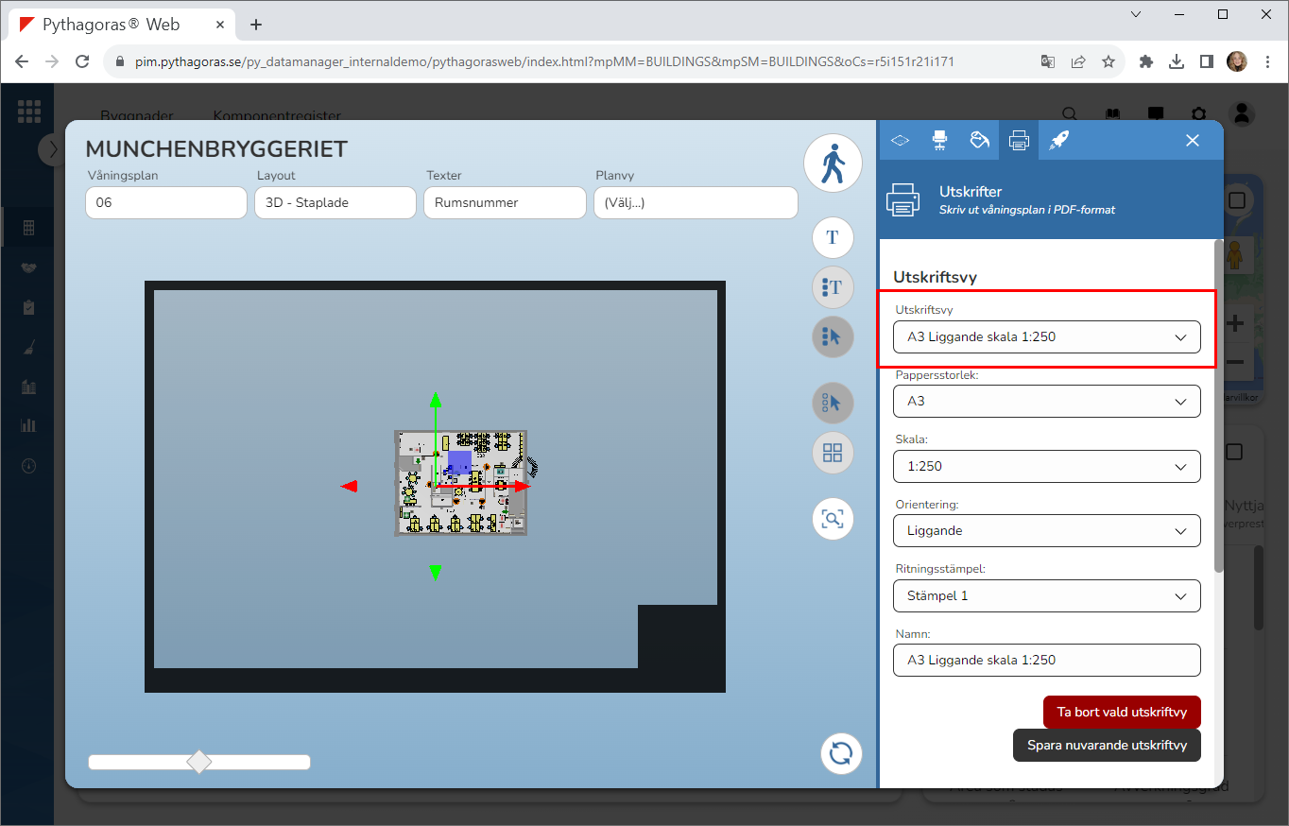The height and width of the screenshot is (826, 1289).
Task: Open the paint bucket tab
Action: point(979,140)
